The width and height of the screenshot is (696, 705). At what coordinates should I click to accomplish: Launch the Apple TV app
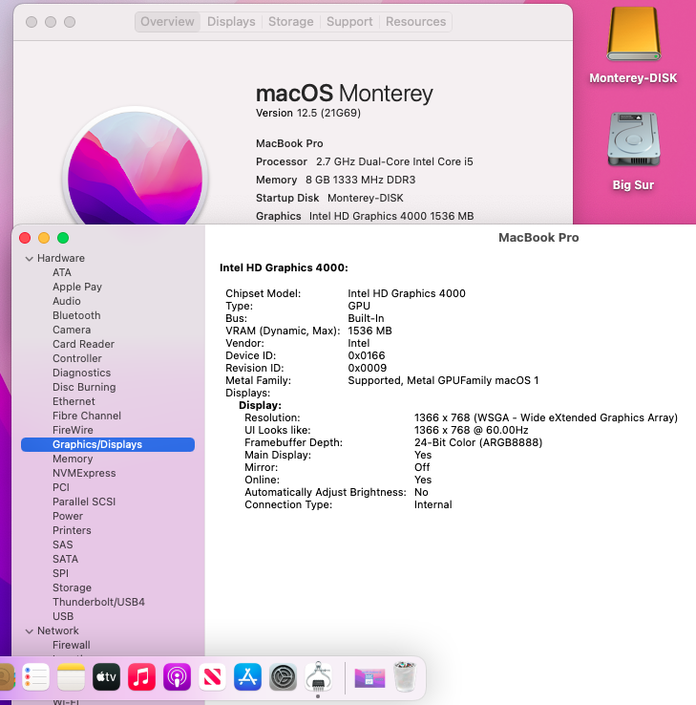[x=107, y=676]
